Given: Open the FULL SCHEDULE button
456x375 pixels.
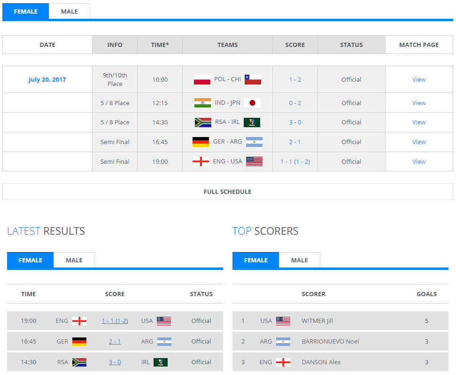Looking at the screenshot, I should (x=228, y=191).
